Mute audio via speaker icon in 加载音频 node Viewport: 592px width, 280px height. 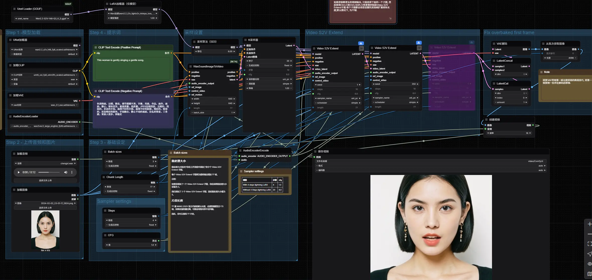(66, 172)
